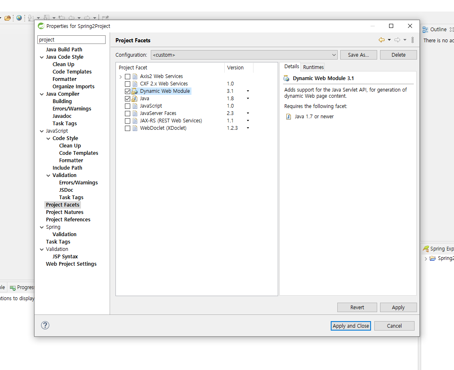Image resolution: width=454 pixels, height=370 pixels.
Task: Click the Spring leaf icon in title bar
Action: coord(41,26)
